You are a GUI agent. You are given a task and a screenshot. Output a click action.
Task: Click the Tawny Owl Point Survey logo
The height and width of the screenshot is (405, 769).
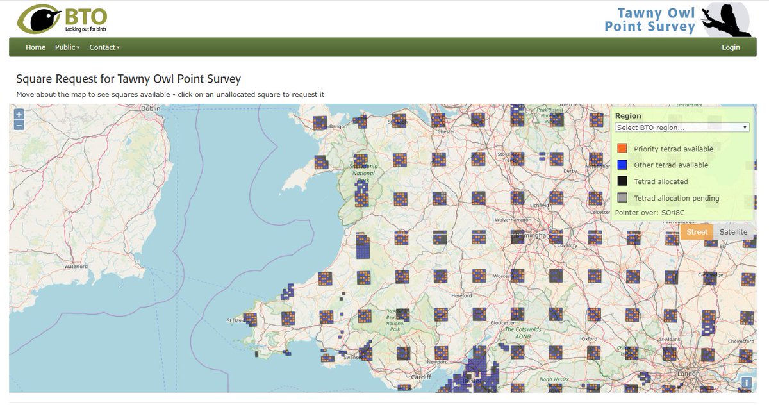[677, 19]
